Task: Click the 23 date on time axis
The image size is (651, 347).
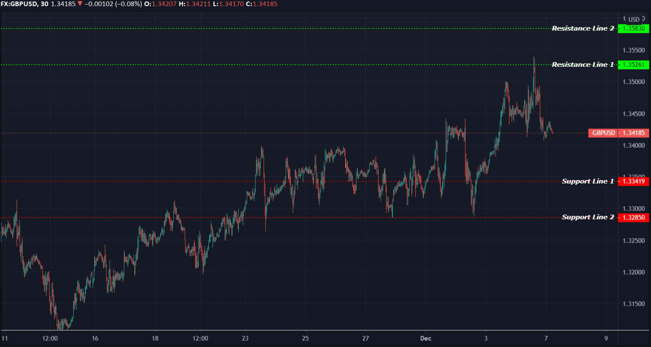Action: point(245,339)
